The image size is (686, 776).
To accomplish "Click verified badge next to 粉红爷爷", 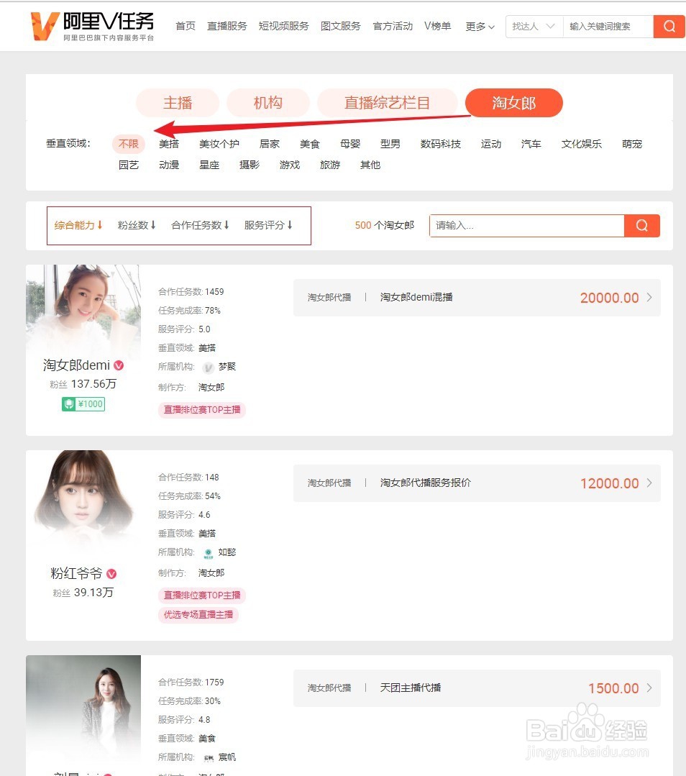I will [112, 574].
